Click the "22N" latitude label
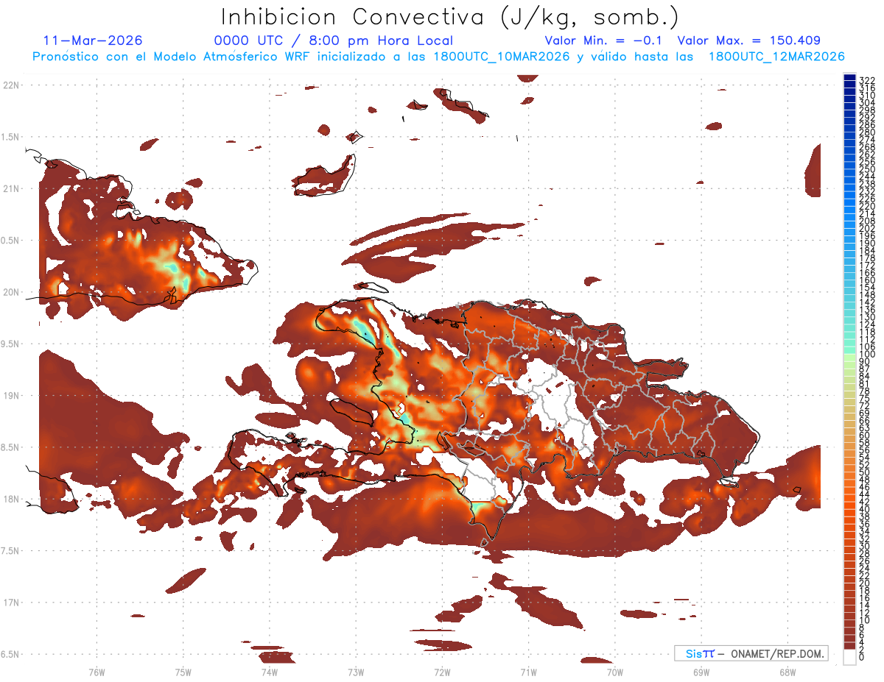884x682 pixels. click(x=12, y=85)
